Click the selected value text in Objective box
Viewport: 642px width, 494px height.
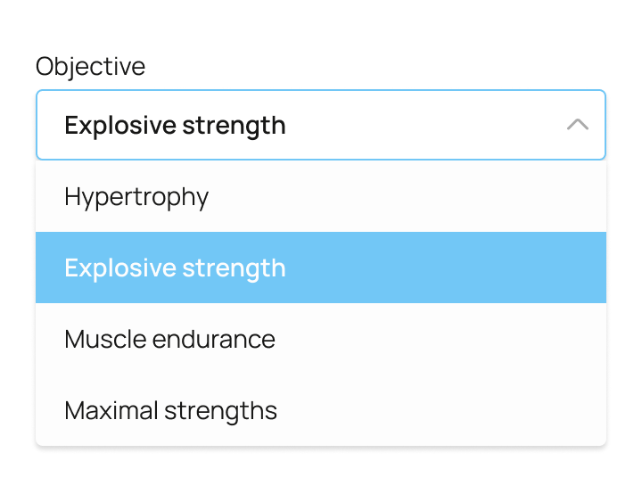[175, 125]
